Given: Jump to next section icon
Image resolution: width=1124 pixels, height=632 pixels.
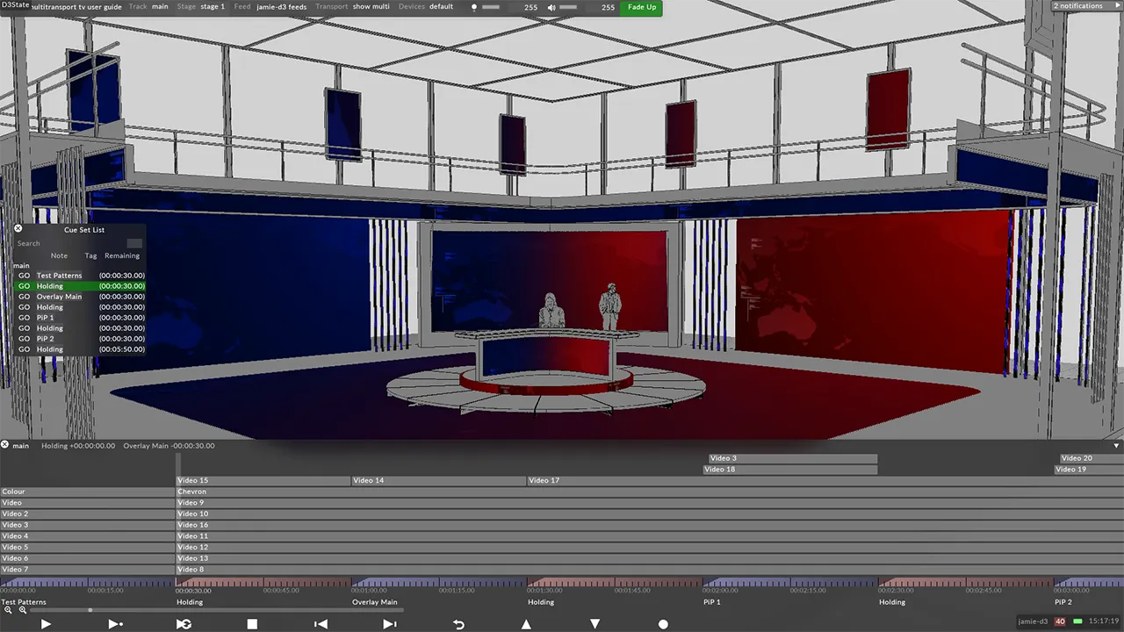Looking at the screenshot, I should [x=390, y=624].
